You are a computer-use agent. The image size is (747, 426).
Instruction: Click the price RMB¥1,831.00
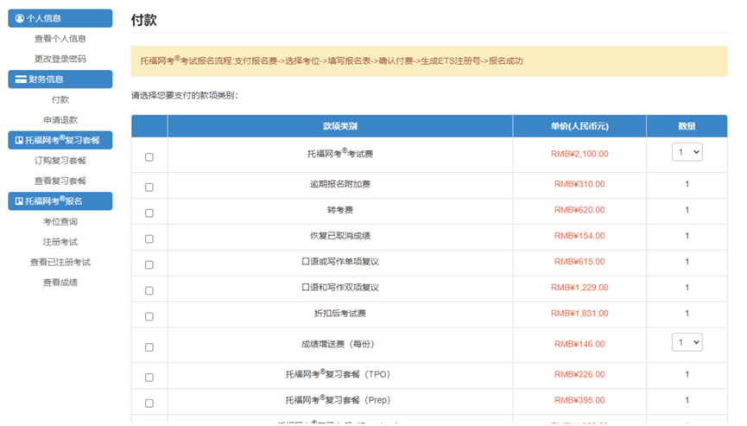pyautogui.click(x=579, y=313)
